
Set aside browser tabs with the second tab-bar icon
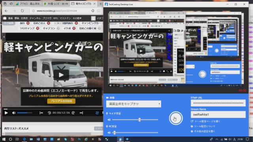[x=11, y=4]
